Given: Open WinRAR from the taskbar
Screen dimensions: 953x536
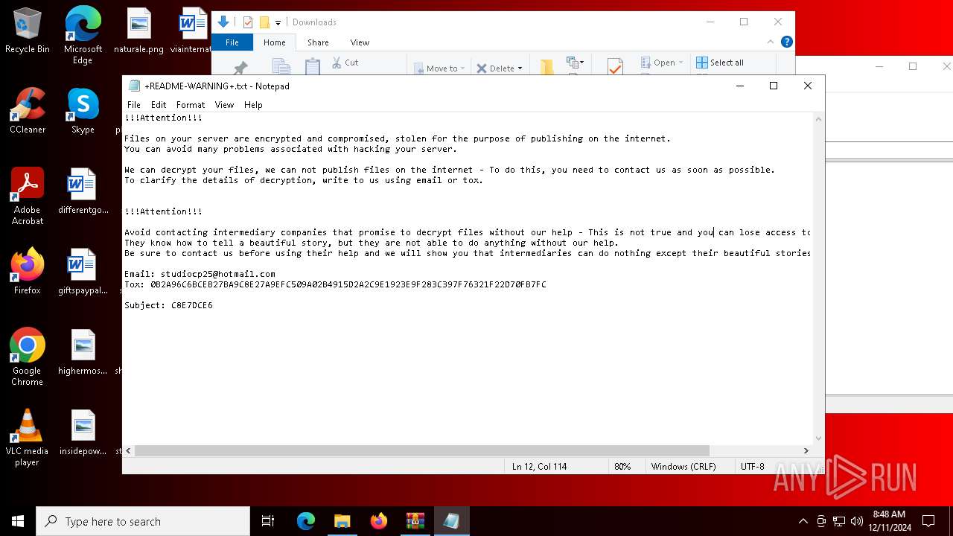Looking at the screenshot, I should [x=415, y=521].
